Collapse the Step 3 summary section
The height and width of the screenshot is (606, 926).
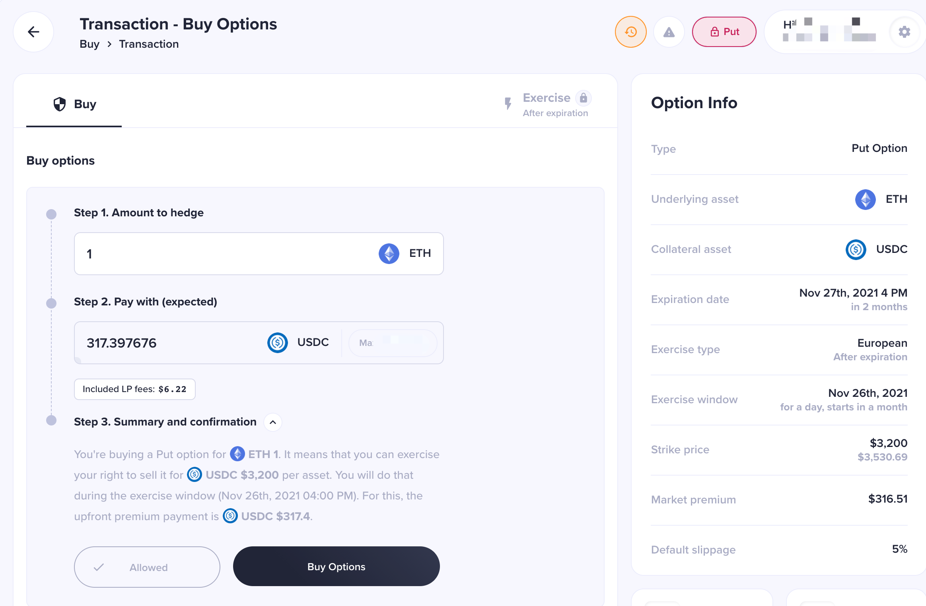point(273,422)
